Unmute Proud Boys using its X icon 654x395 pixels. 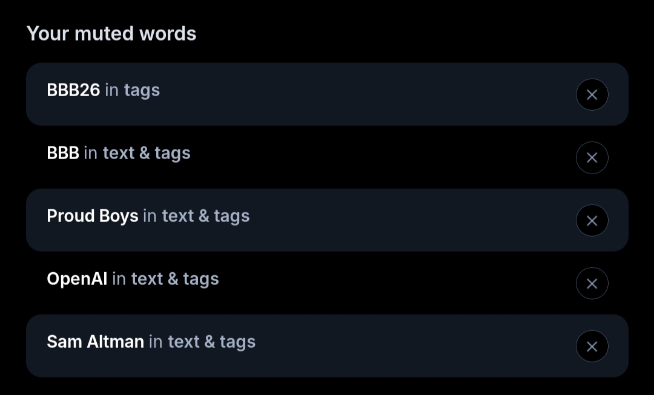pyautogui.click(x=592, y=221)
